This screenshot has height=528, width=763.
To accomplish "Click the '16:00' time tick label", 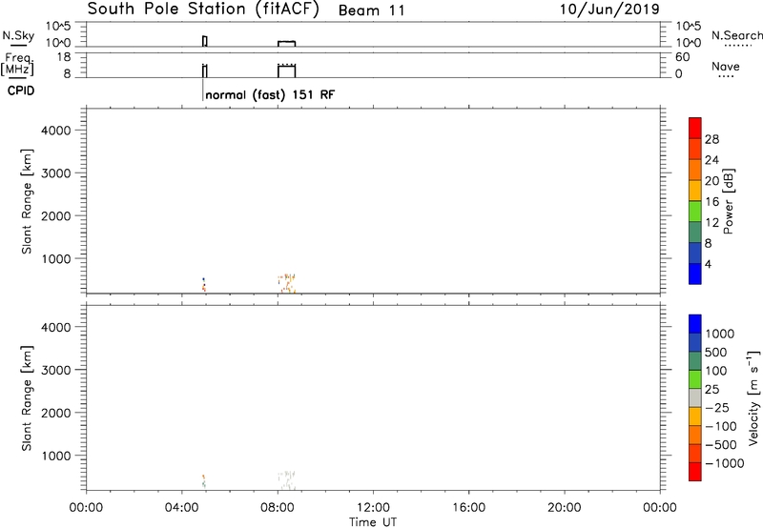I will pos(468,508).
